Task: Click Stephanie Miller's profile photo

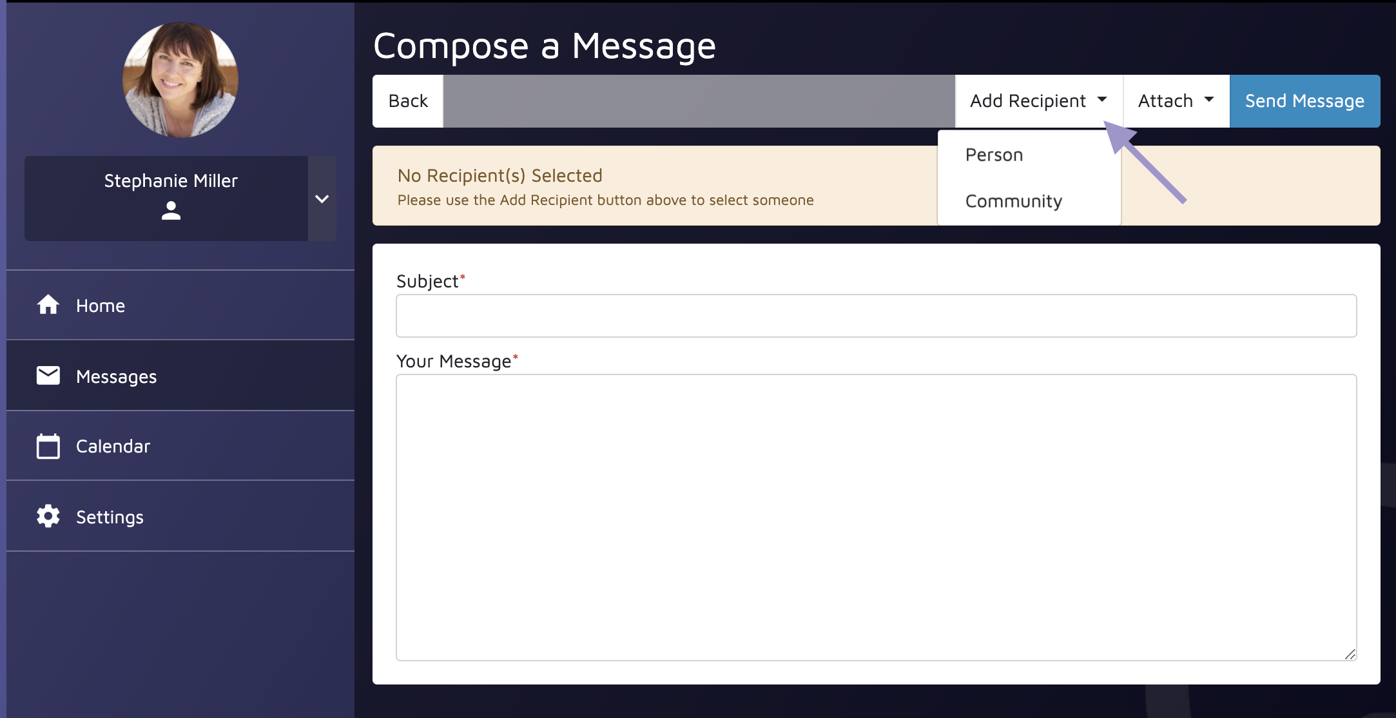Action: pos(180,80)
